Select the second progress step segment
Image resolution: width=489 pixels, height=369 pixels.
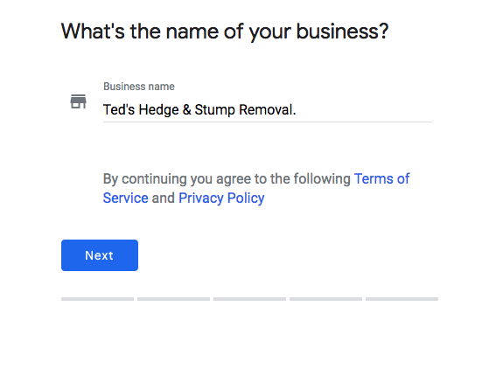coord(173,299)
